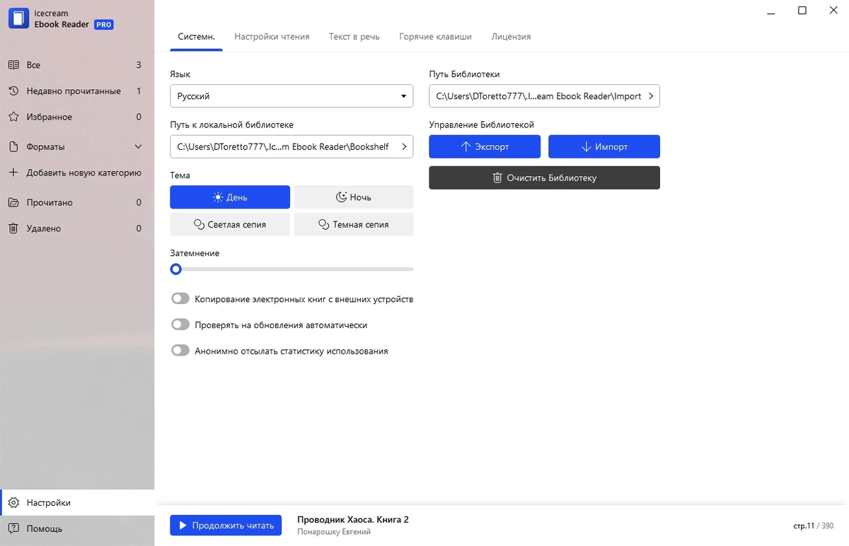Viewport: 849px width, 546px height.
Task: Select the Прочитано folder icon
Action: pyautogui.click(x=13, y=203)
